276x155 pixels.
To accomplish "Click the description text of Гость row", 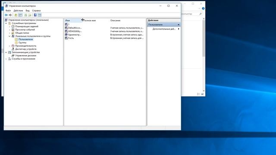I will (127, 38).
